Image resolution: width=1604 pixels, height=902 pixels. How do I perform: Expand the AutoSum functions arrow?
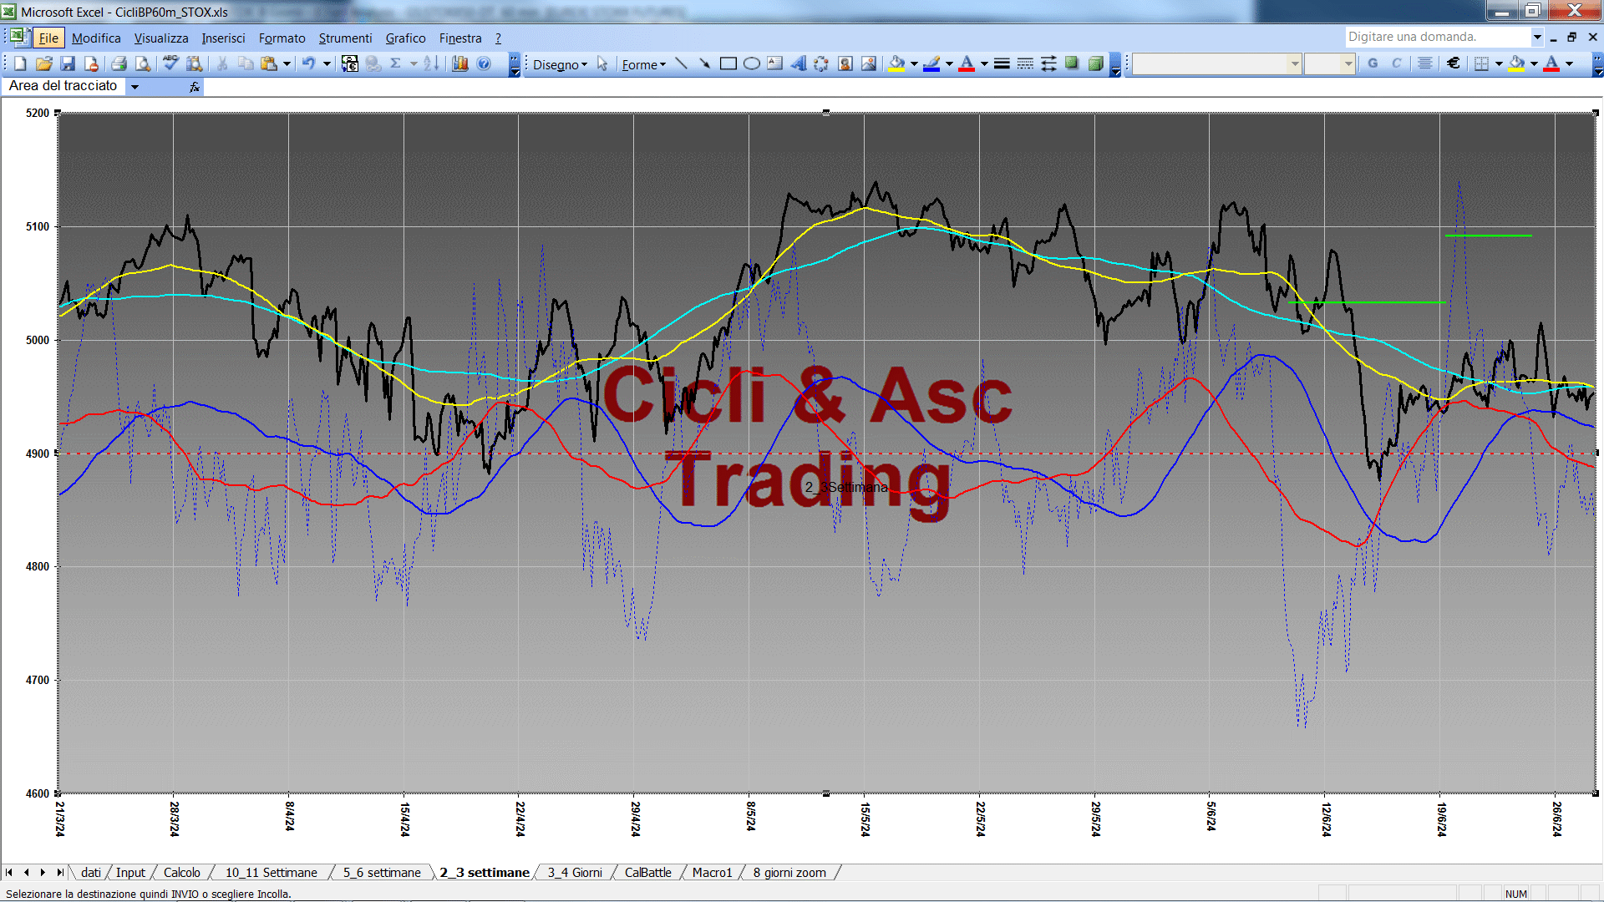414,63
